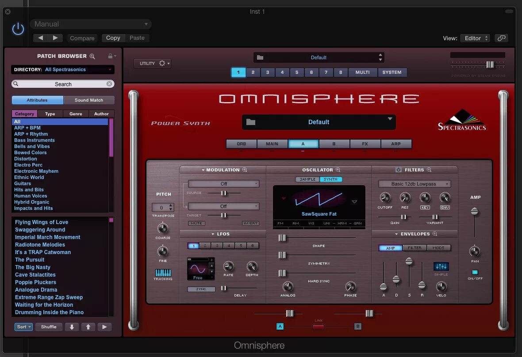Viewport: 522px width, 357px height.
Task: Zoom into the Oscillator section
Action: (338, 170)
